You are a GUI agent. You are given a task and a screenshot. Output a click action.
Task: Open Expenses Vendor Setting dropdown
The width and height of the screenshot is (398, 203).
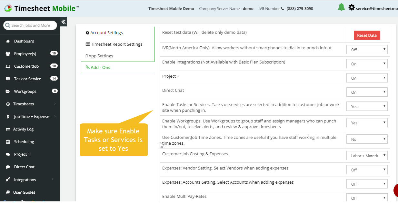[367, 170]
